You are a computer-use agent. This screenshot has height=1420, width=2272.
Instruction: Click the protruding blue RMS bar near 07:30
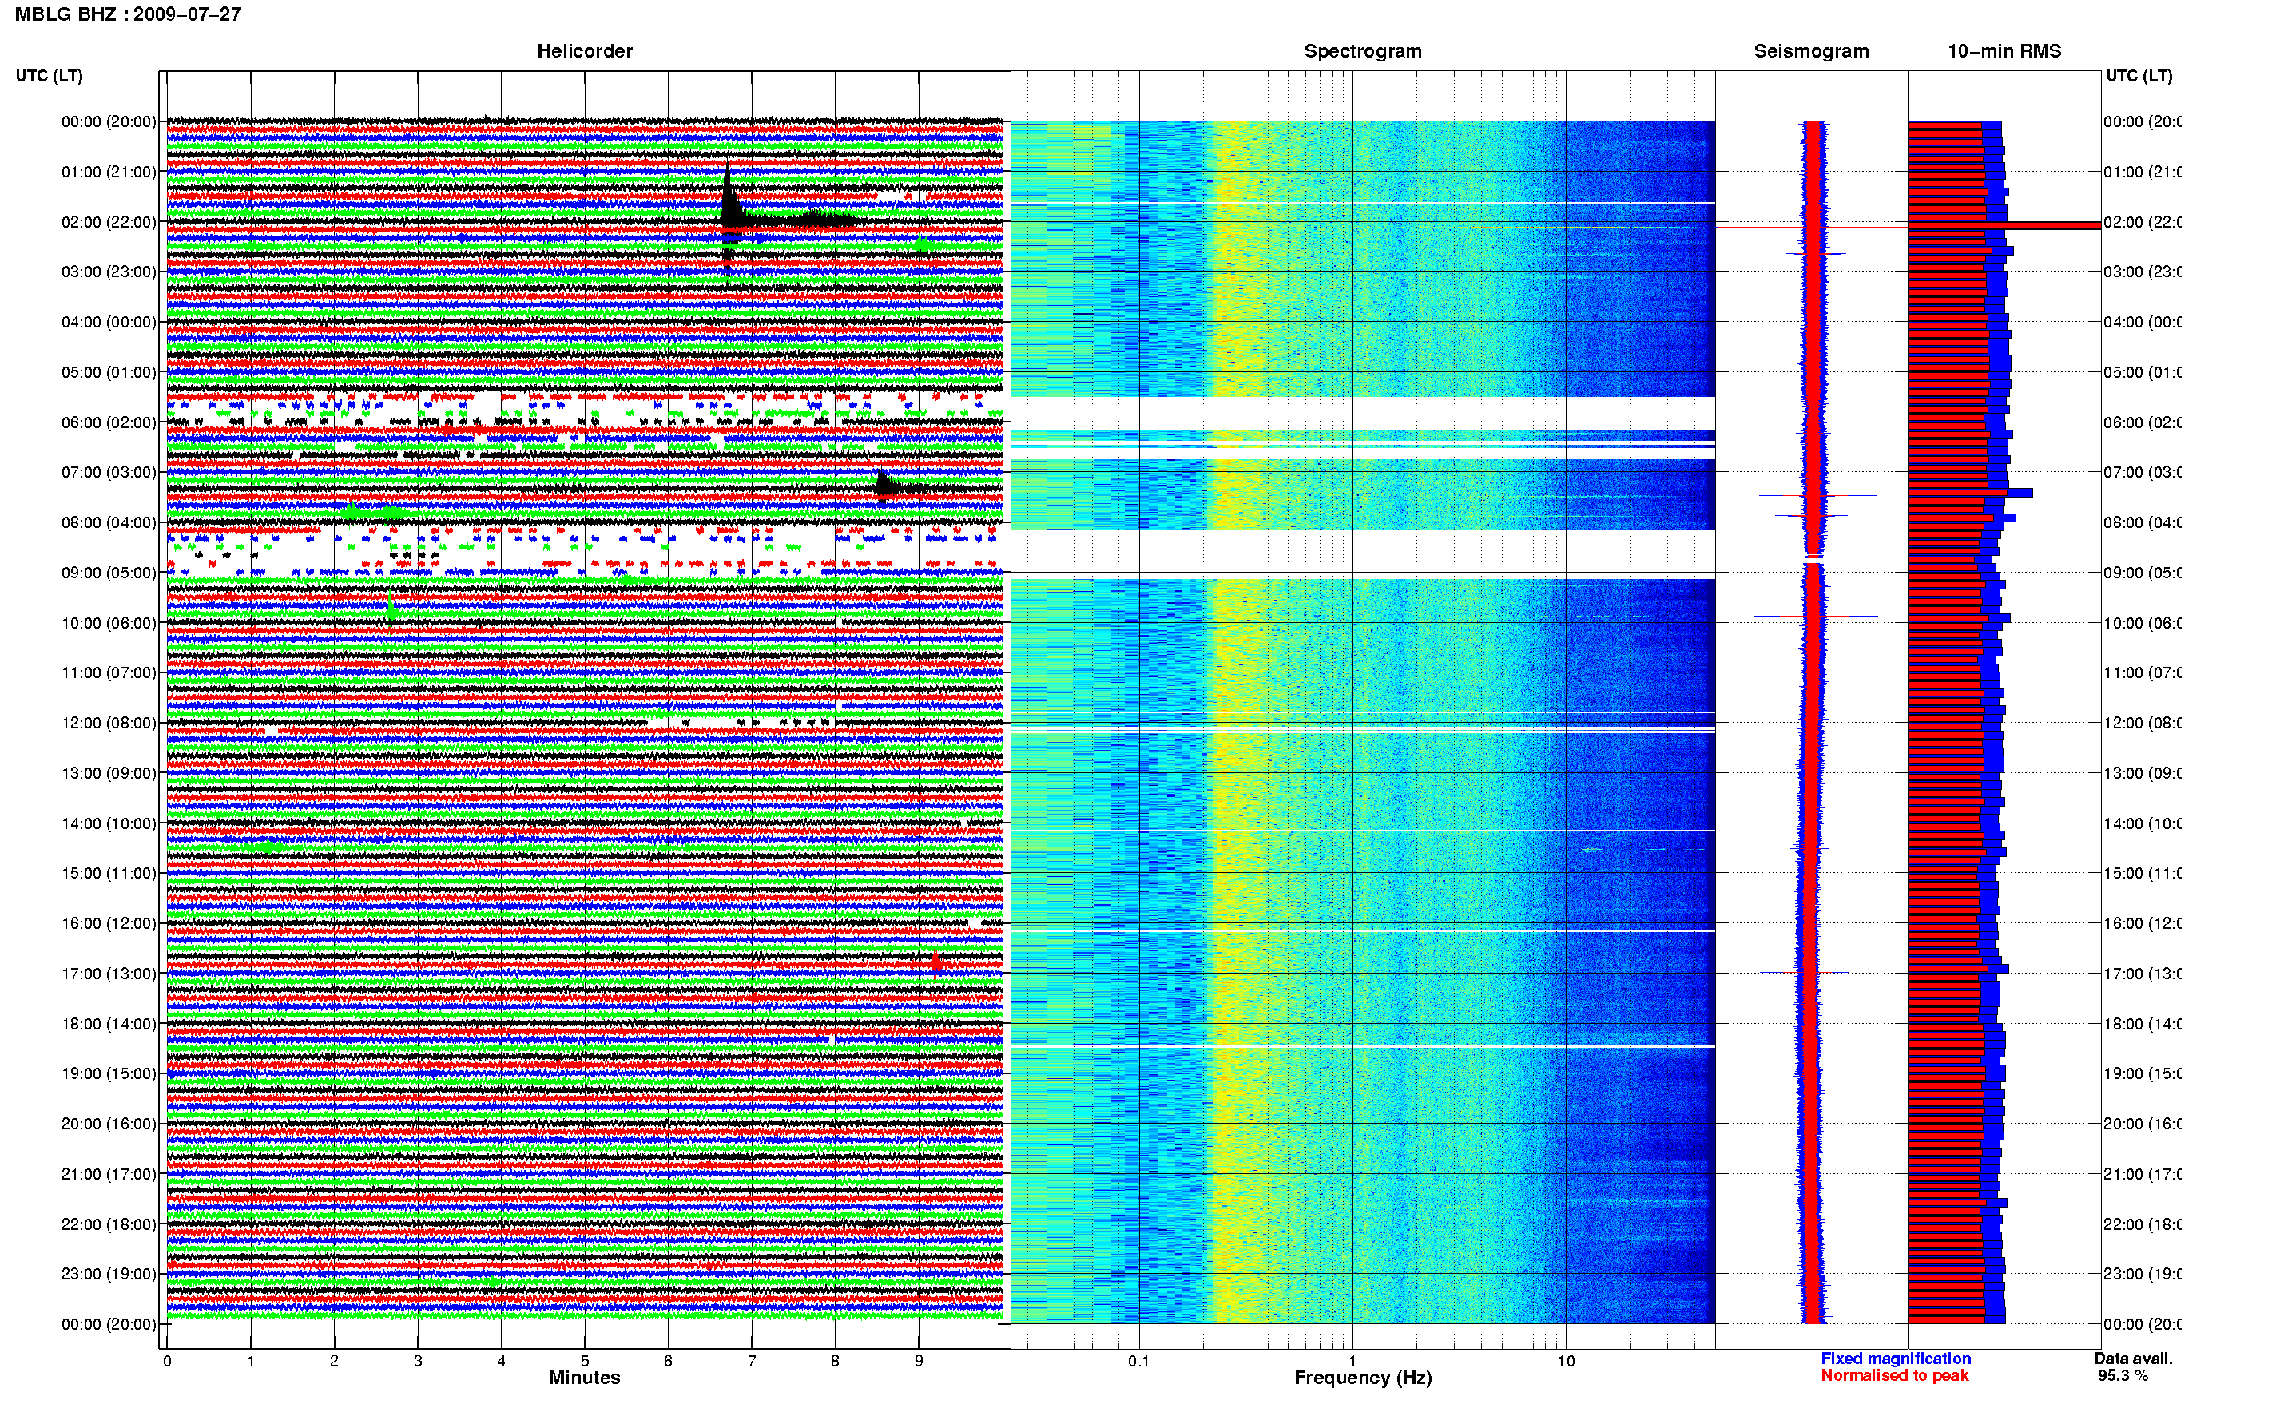coord(2020,493)
